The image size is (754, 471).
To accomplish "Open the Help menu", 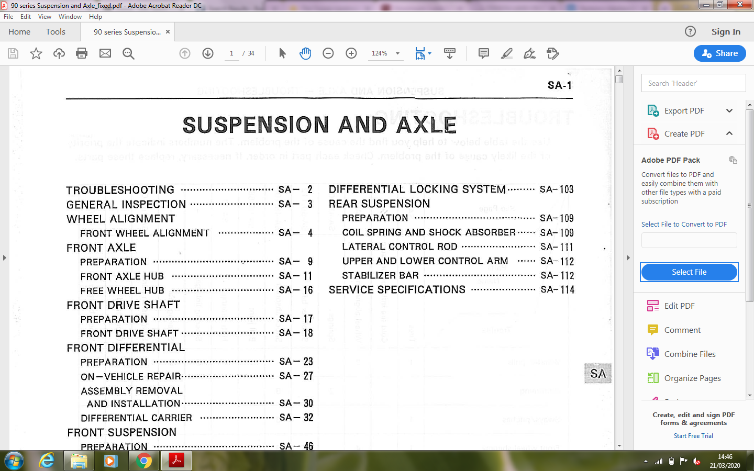I will pos(95,17).
